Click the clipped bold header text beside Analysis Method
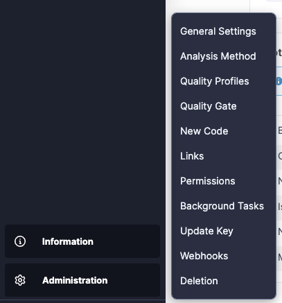Image resolution: width=282 pixels, height=303 pixels. tap(279, 53)
